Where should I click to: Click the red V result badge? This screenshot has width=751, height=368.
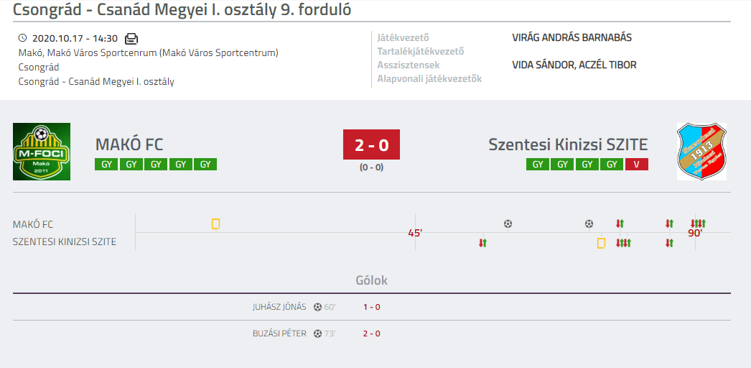(x=637, y=165)
